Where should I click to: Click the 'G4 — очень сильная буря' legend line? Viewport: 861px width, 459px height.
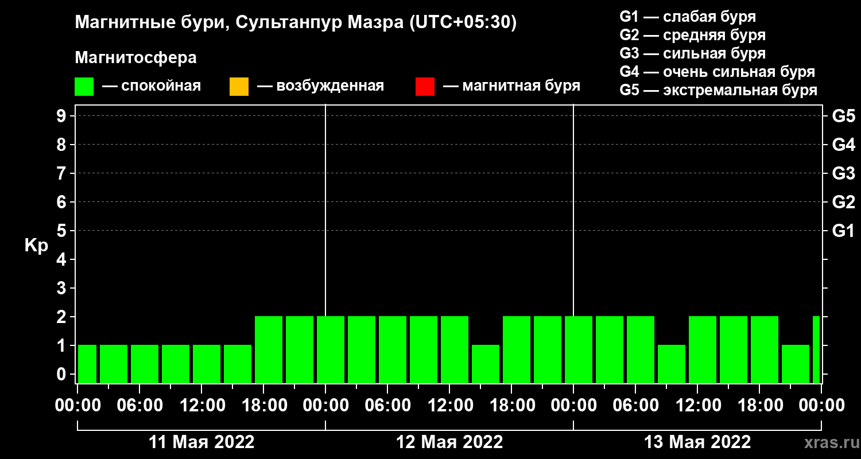click(x=717, y=72)
